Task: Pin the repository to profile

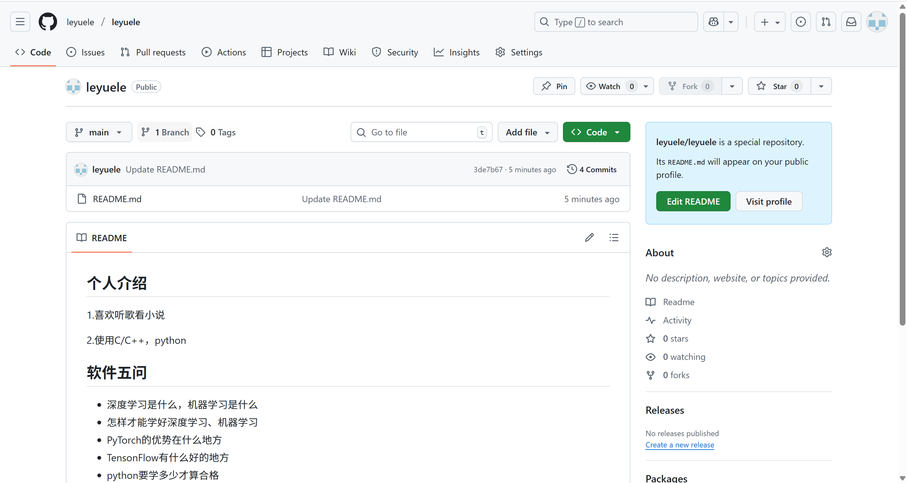Action: [554, 86]
